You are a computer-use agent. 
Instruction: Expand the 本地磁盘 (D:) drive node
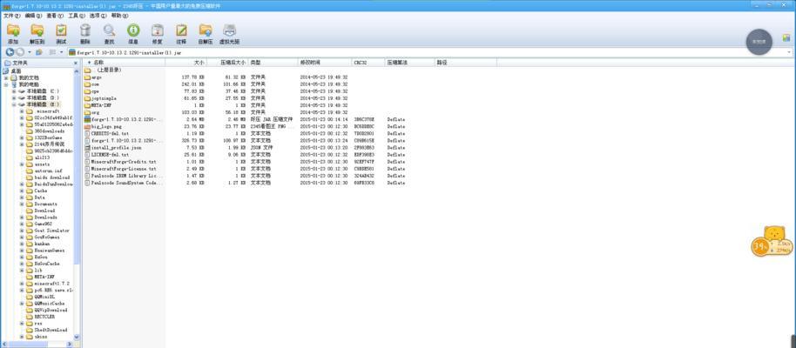pos(14,98)
